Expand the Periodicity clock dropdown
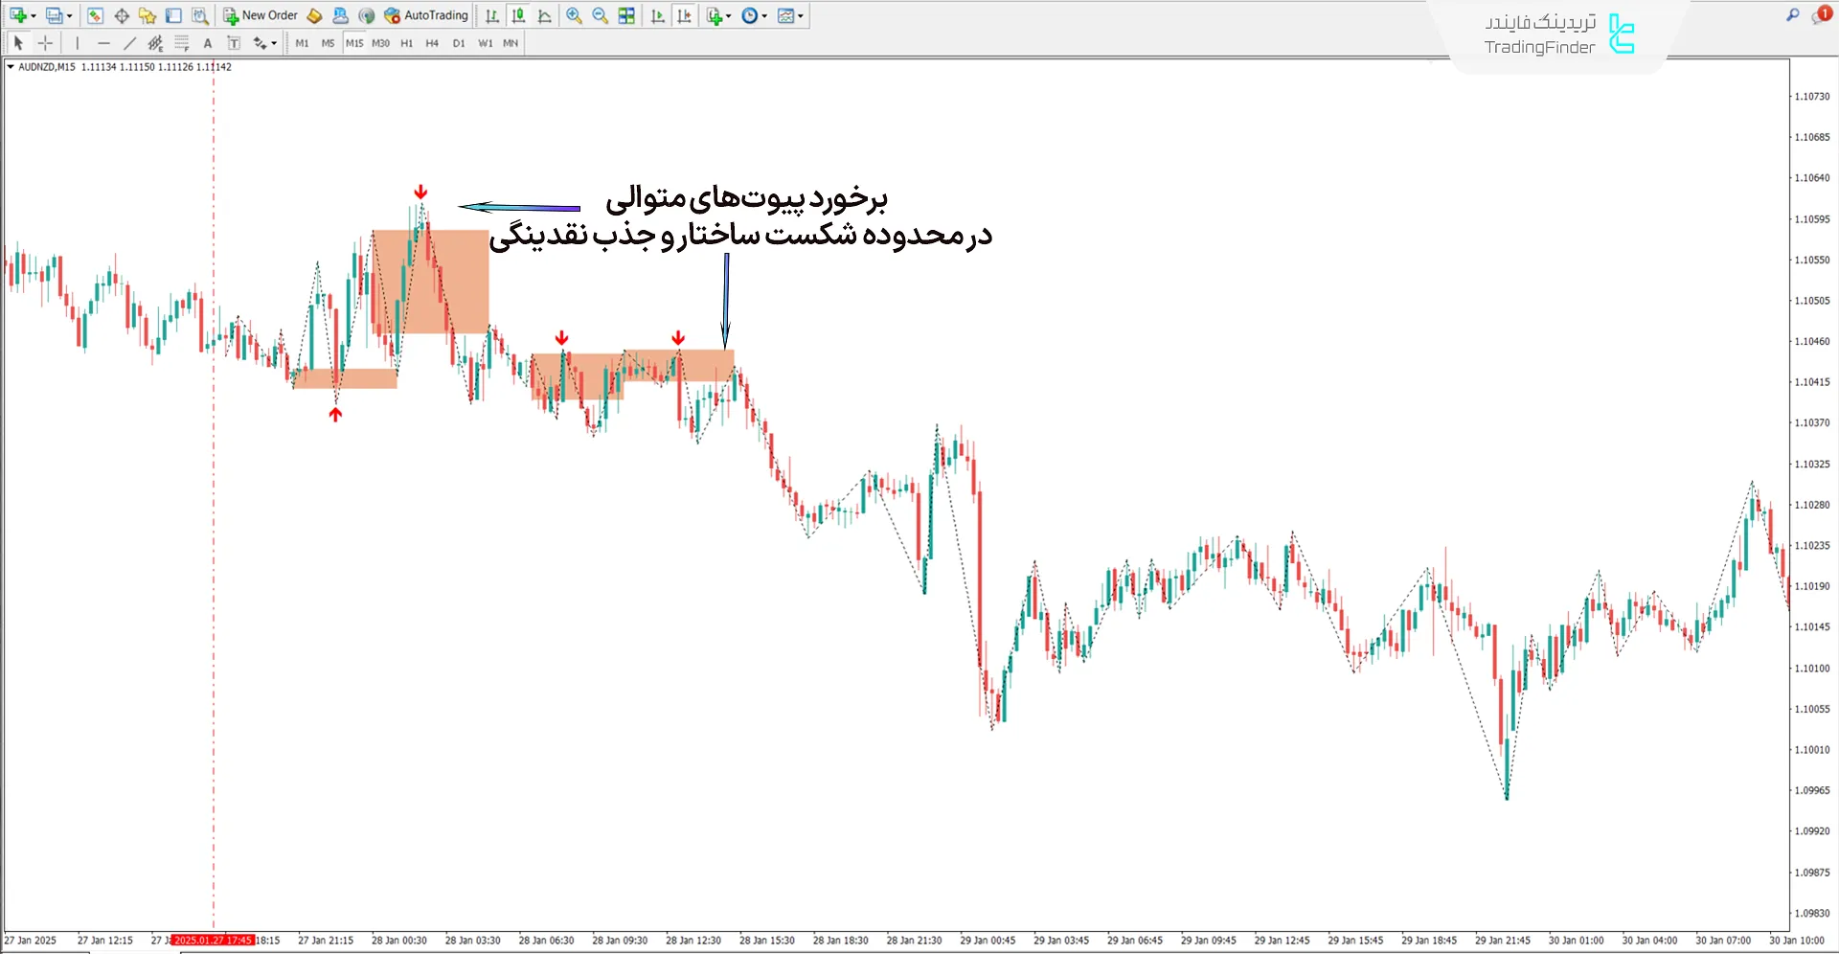1839x954 pixels. 764,15
